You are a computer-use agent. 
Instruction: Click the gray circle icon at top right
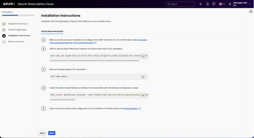click(x=251, y=11)
